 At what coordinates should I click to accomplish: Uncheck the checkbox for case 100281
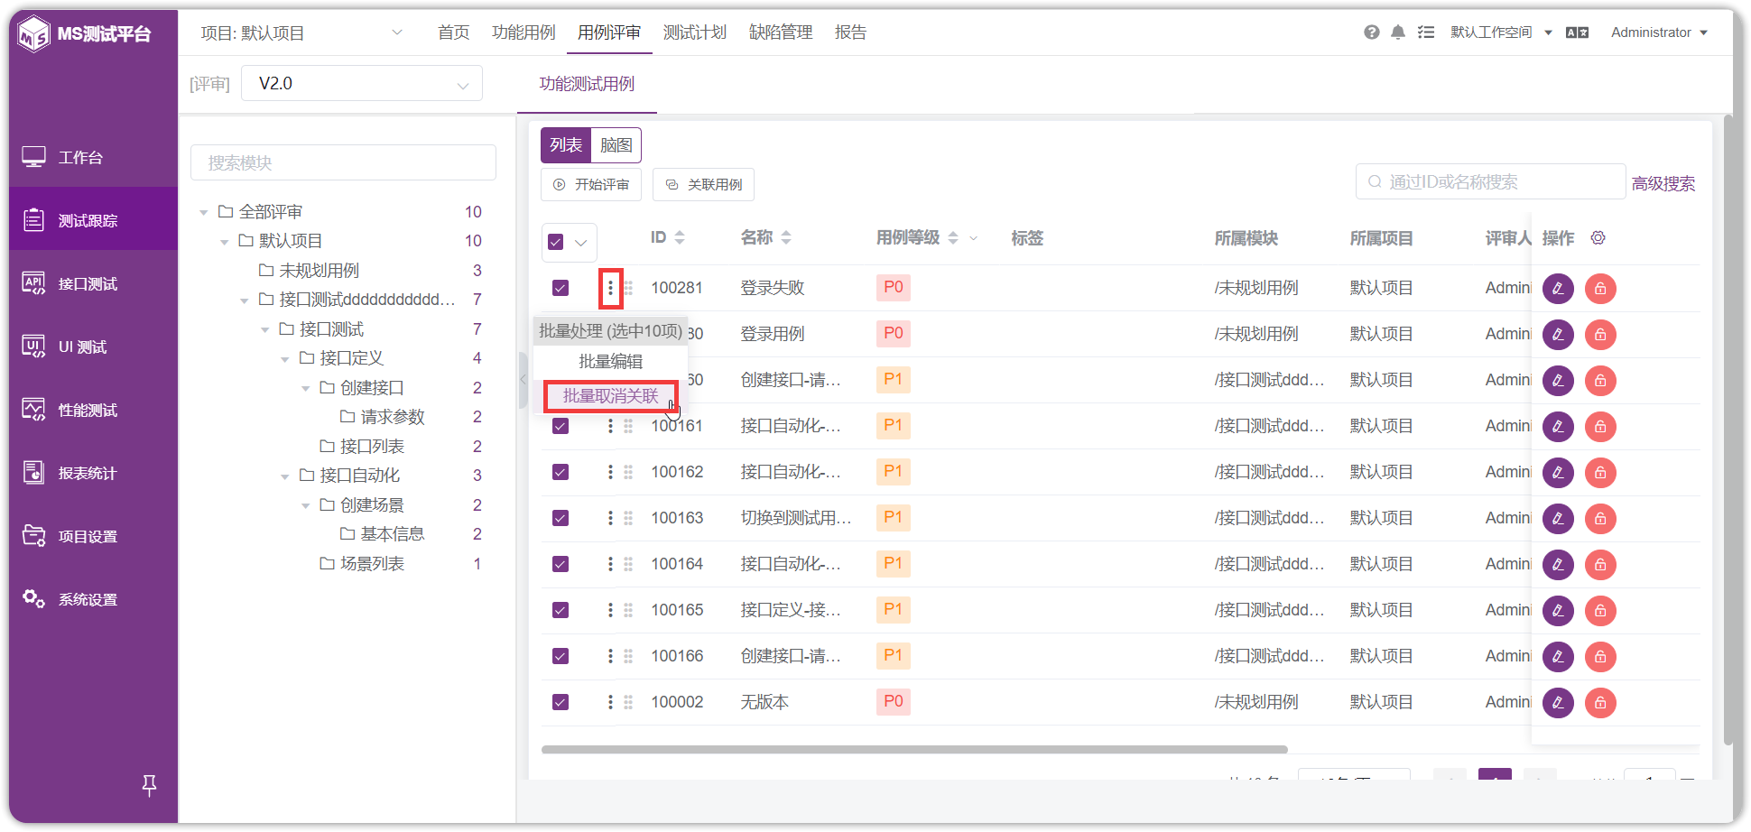(561, 288)
